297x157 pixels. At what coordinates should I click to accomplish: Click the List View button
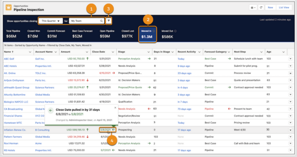click(284, 7)
